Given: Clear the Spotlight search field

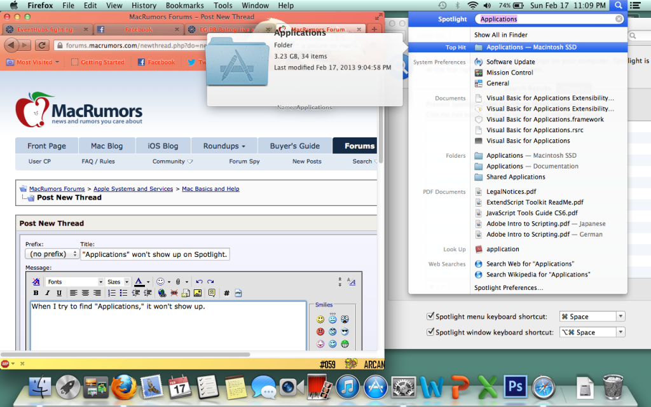Looking at the screenshot, I should (619, 19).
